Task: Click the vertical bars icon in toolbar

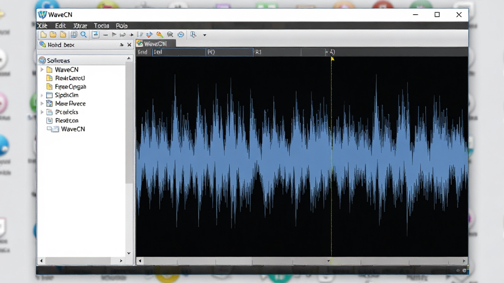Action: point(140,35)
